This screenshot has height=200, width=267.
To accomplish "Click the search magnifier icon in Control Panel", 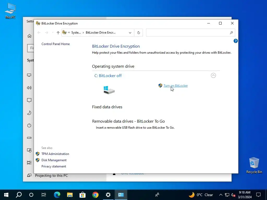I will point(231,33).
